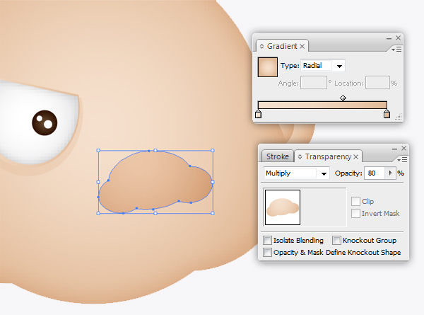Close the Transparency tab
424x315 pixels.
(356, 157)
